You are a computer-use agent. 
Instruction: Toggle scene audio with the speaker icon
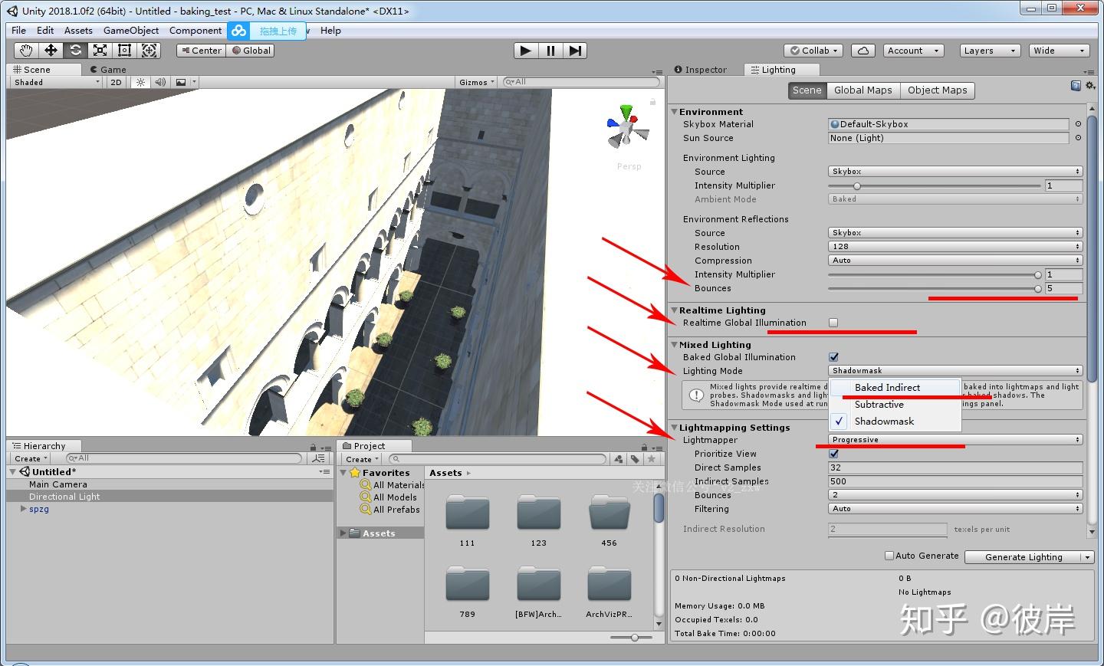click(x=160, y=82)
